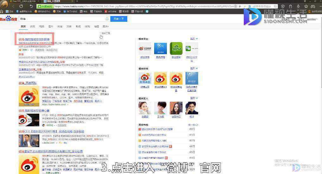The height and width of the screenshot is (174, 322).
Task: Open the downloads arrow icon
Action: 298,6
